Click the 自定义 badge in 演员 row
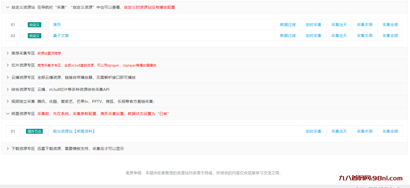 tap(34, 25)
